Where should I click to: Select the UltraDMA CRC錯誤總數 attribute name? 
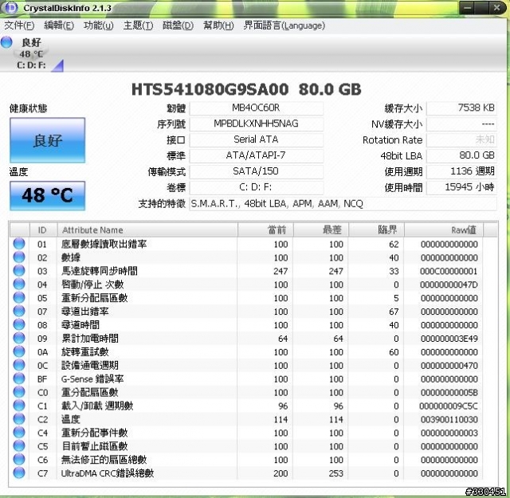108,473
